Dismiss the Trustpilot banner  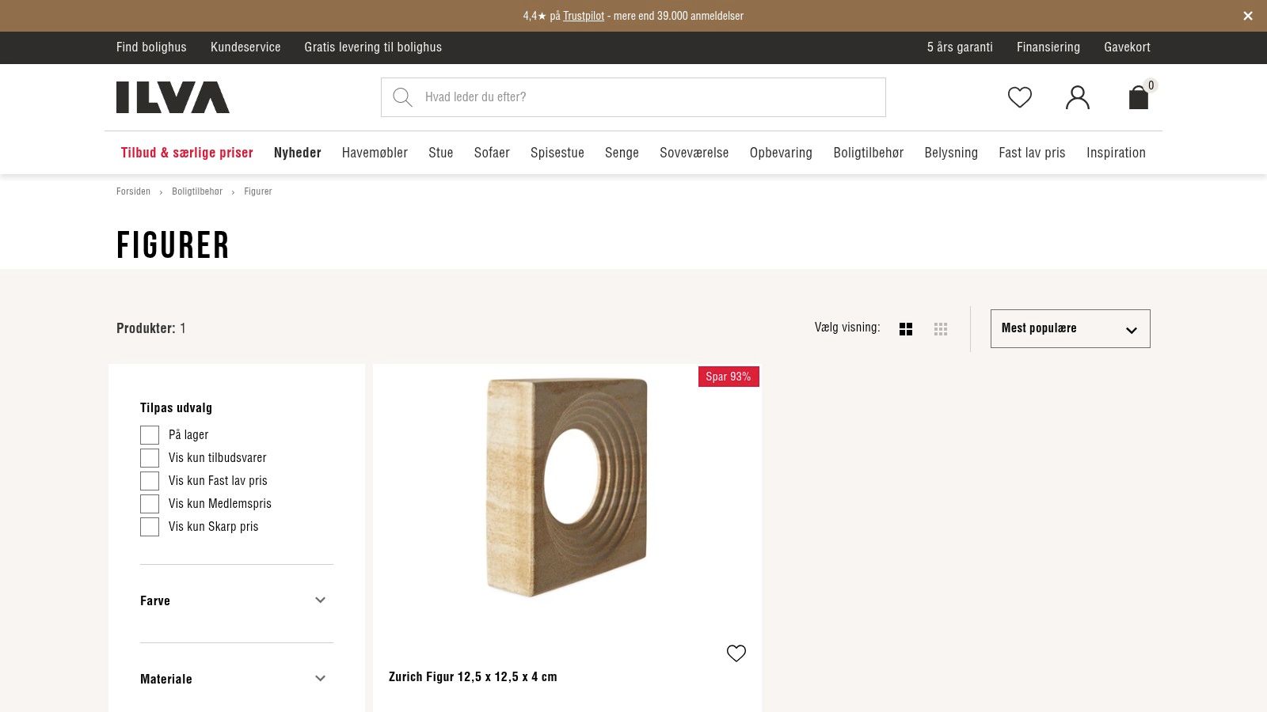tap(1247, 16)
